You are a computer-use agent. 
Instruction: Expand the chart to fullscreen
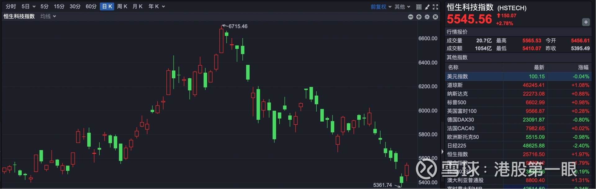point(436,7)
